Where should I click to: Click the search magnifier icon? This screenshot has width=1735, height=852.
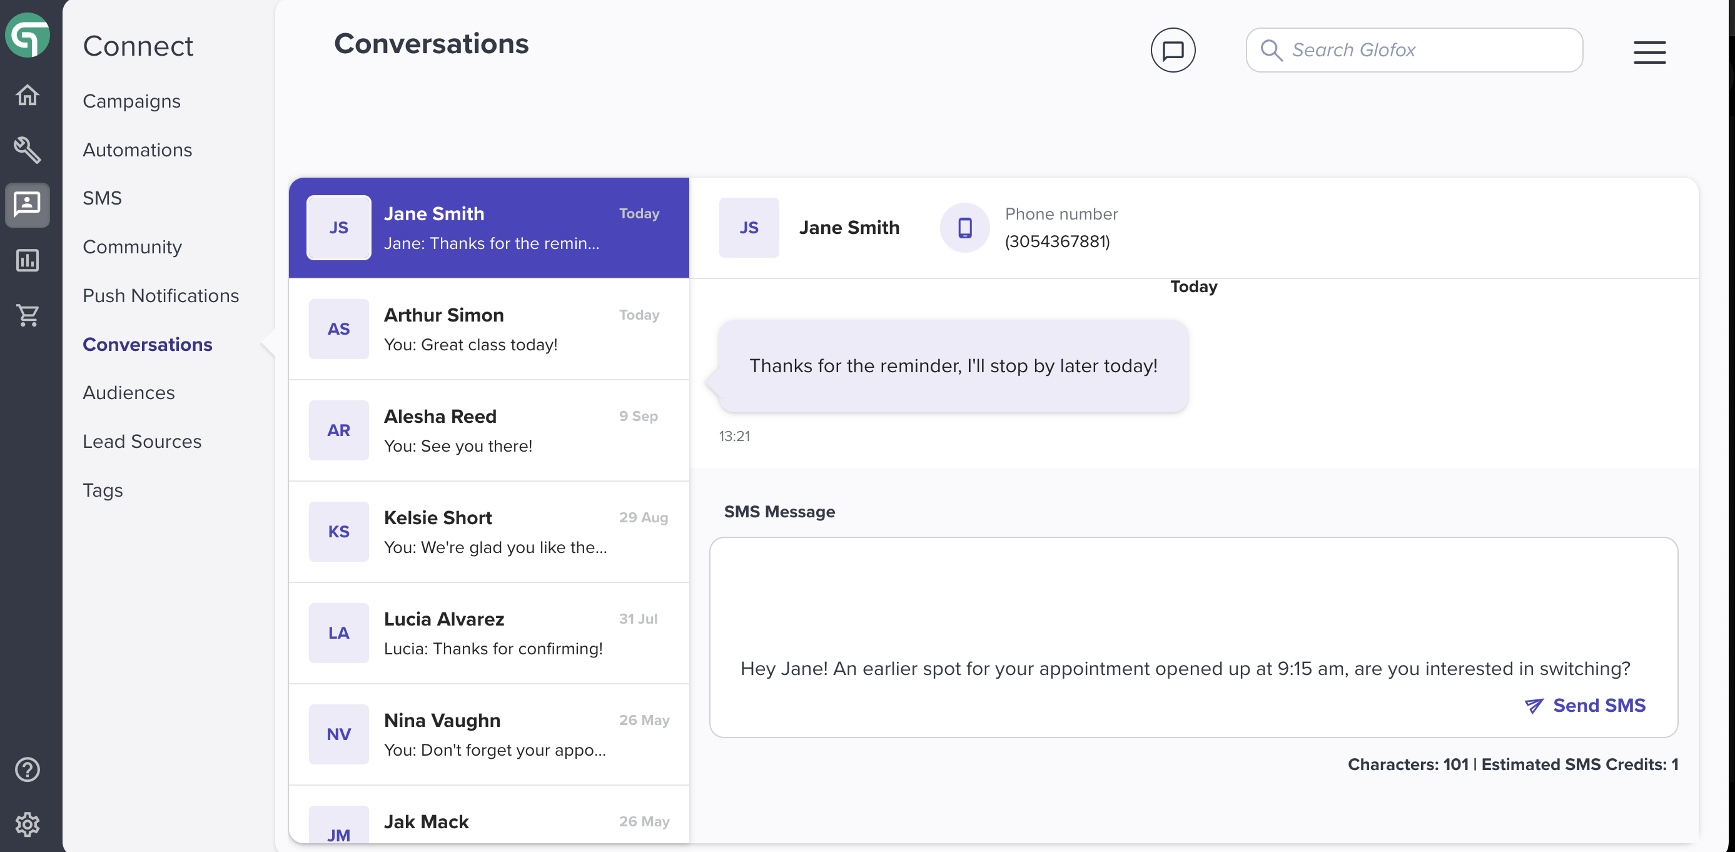[1271, 50]
